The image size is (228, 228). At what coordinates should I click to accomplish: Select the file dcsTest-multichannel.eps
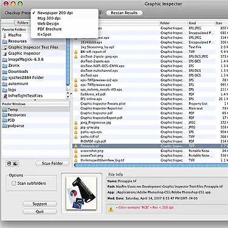[x=99, y=71]
